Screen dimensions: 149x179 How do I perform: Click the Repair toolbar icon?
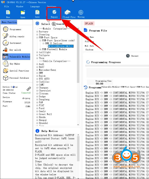click(54, 12)
